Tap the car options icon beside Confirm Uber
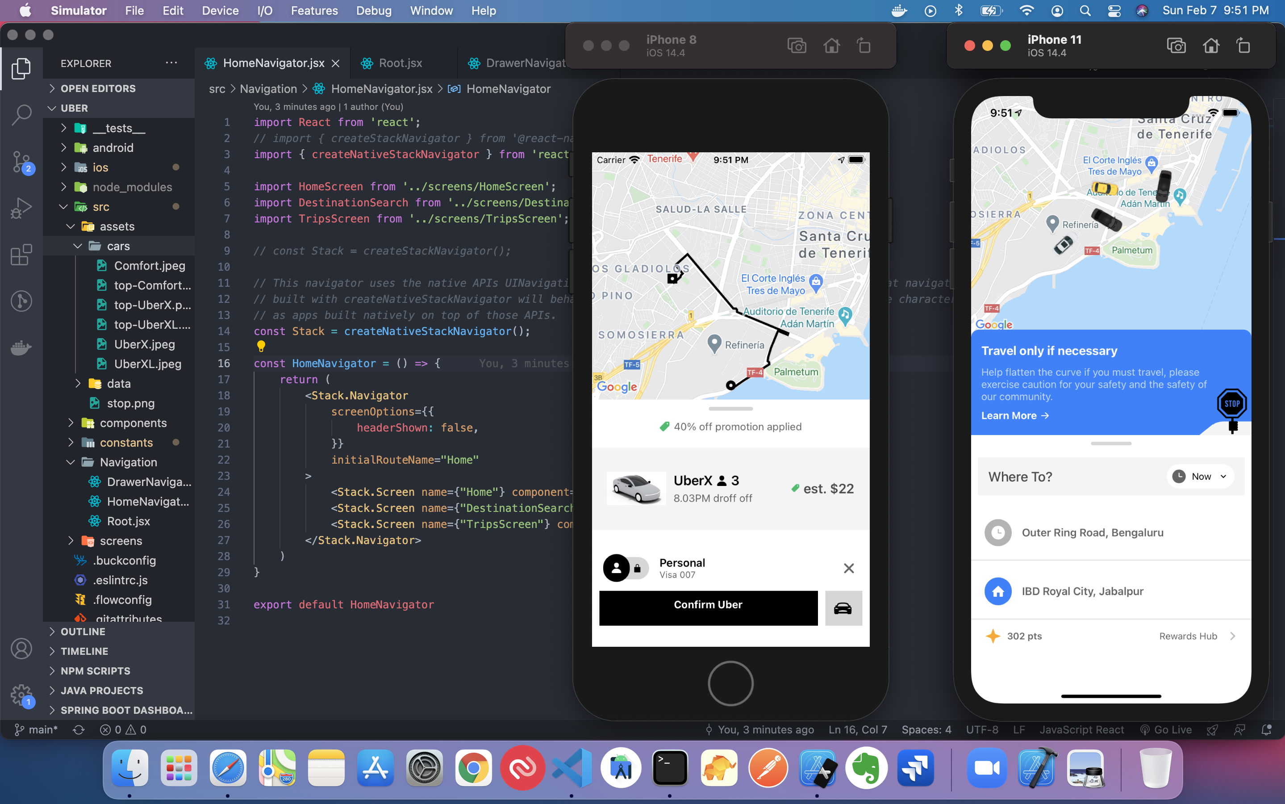 point(843,608)
